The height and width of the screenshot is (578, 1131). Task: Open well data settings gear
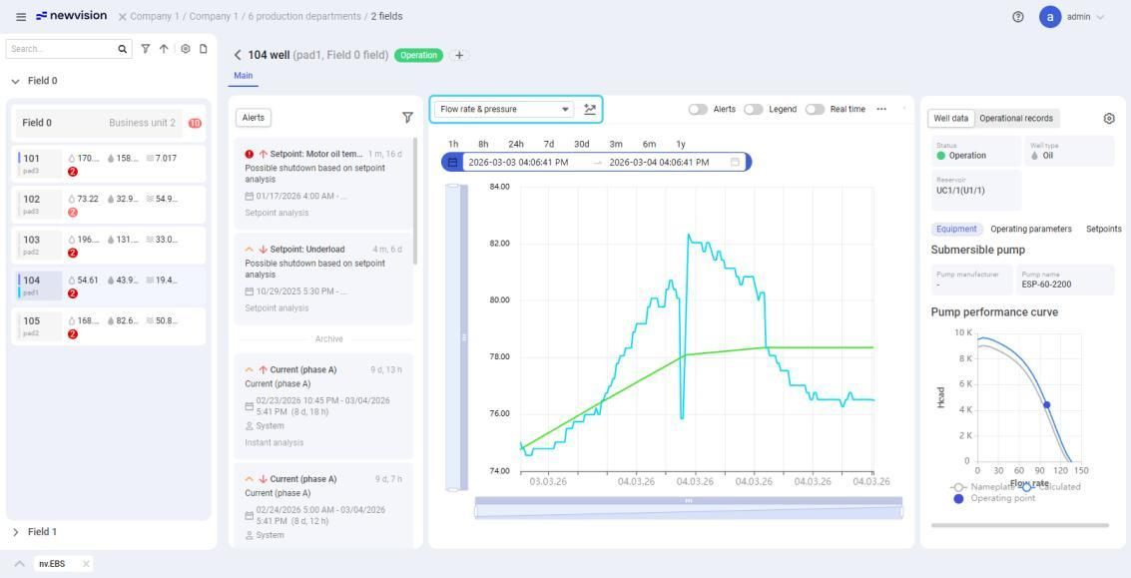(x=1109, y=119)
